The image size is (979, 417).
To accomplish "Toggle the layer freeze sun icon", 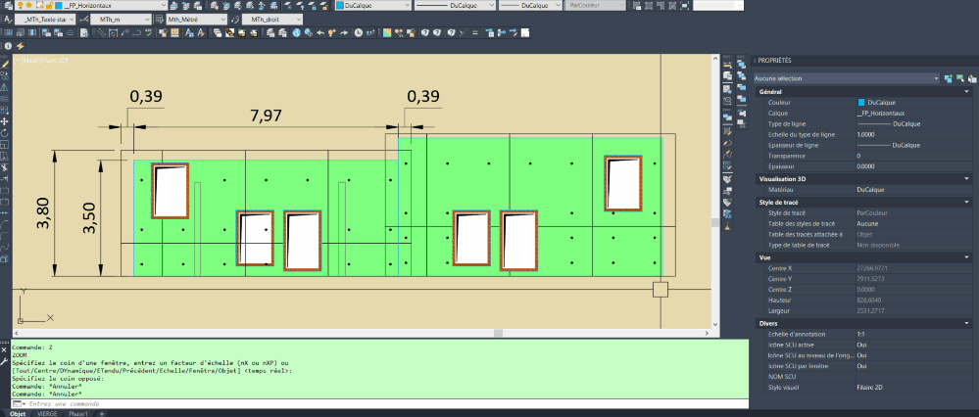I will [x=31, y=6].
